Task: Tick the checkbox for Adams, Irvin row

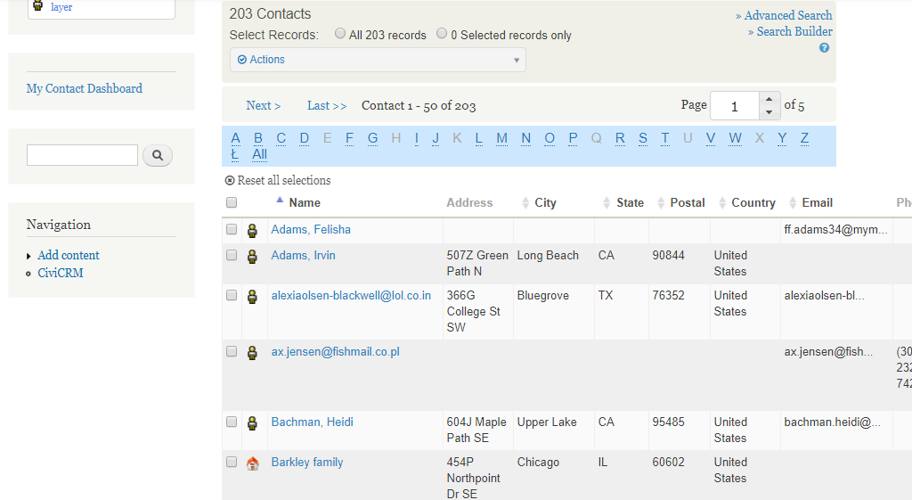Action: click(232, 256)
